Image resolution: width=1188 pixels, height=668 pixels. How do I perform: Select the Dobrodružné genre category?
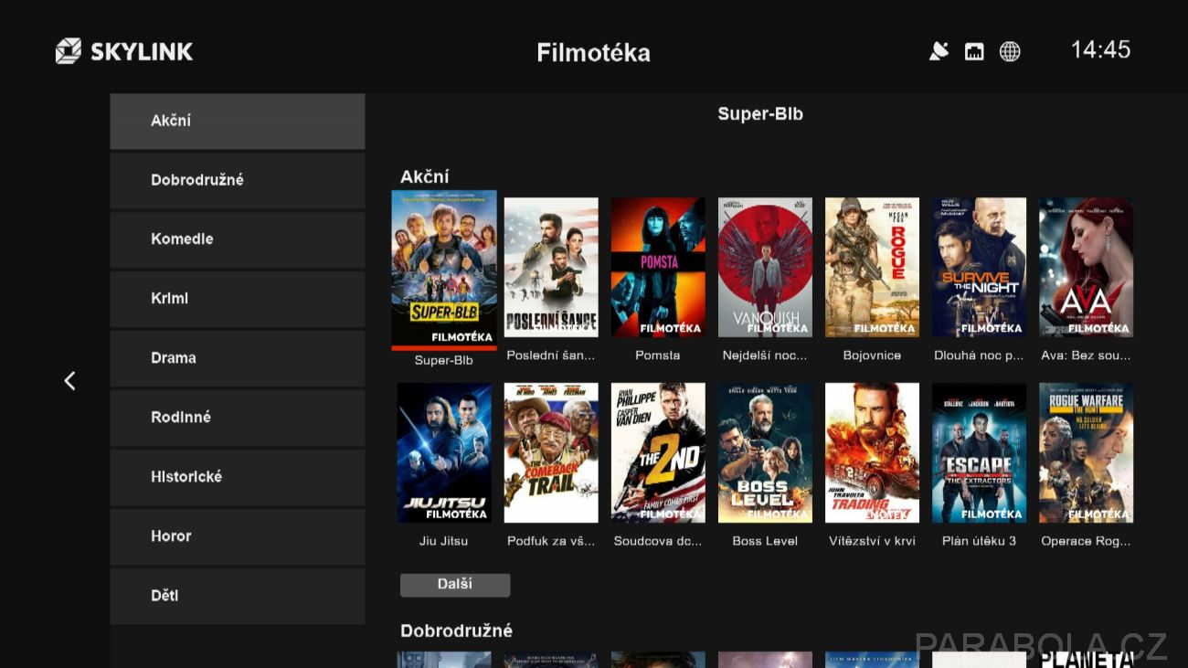(238, 180)
